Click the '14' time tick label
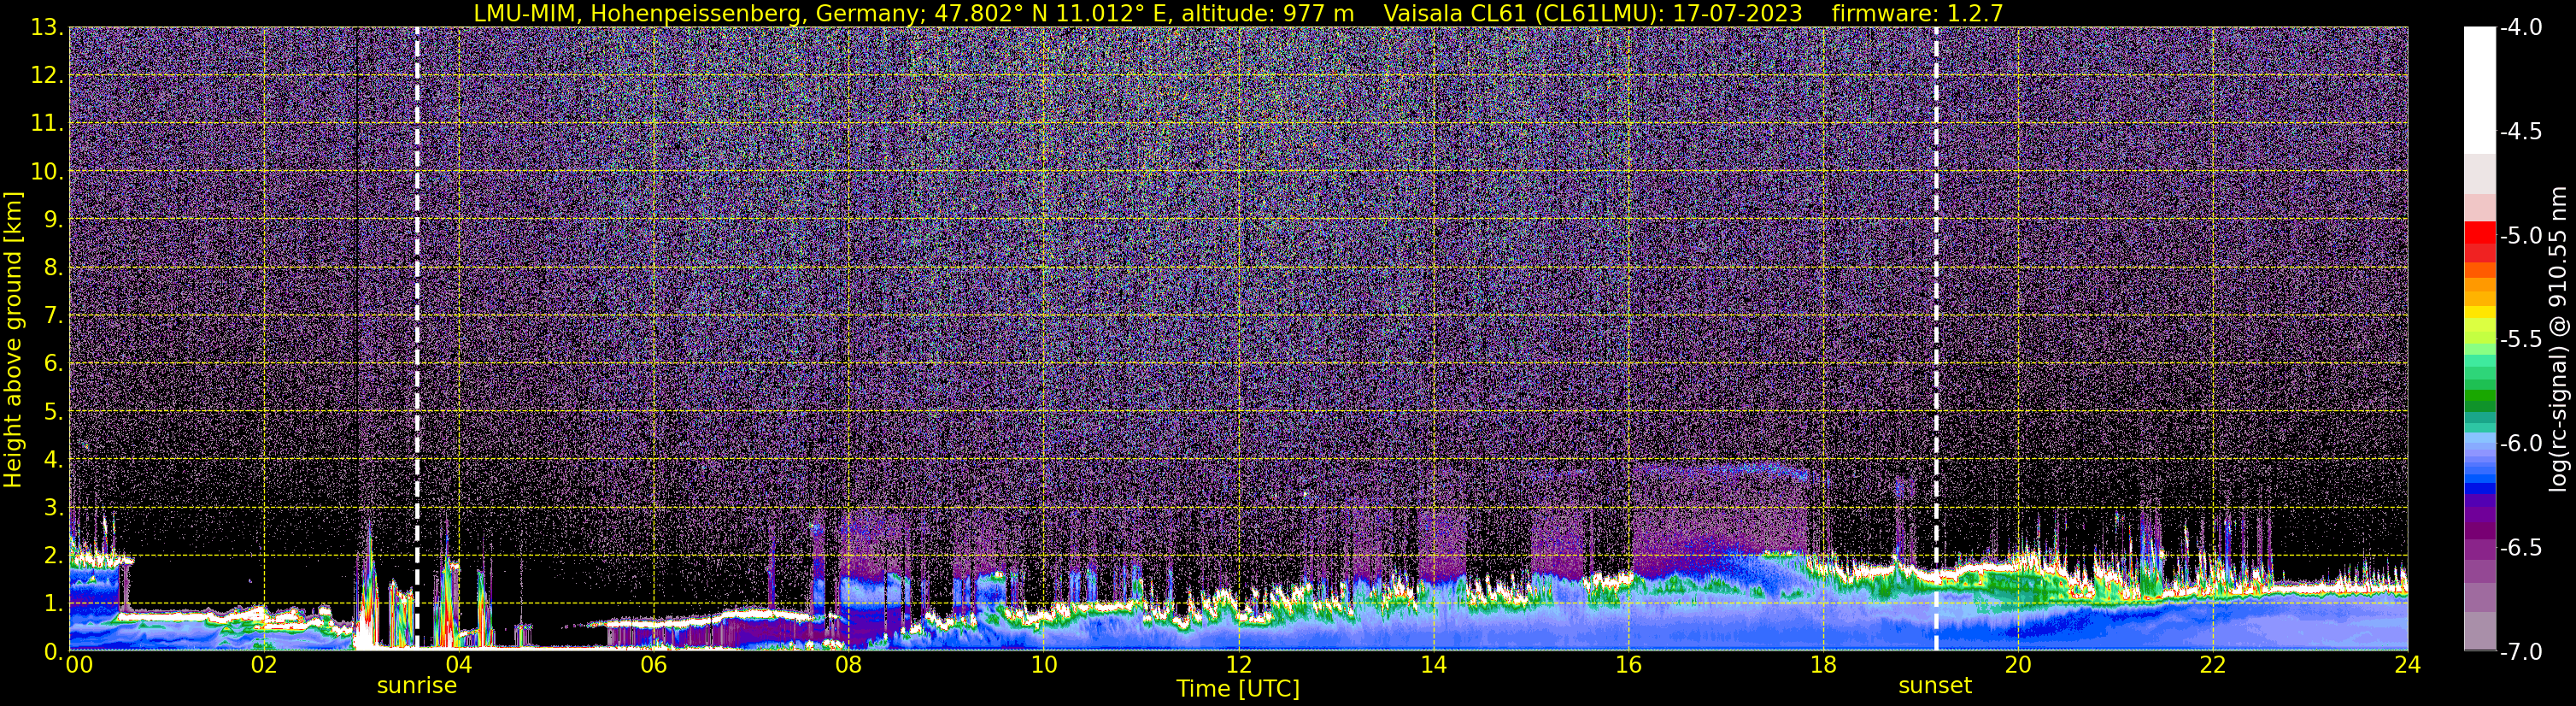The height and width of the screenshot is (706, 2576). coord(1434,665)
